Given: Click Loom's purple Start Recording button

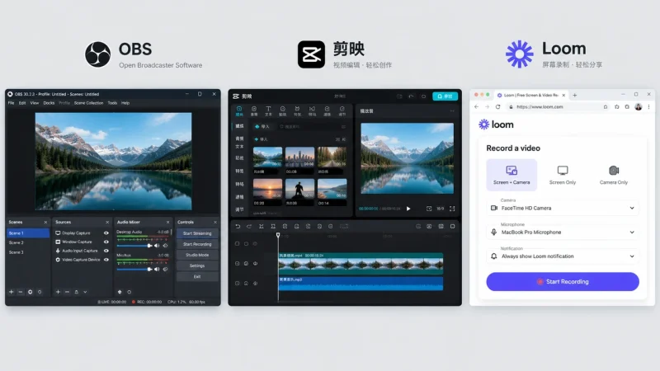Looking at the screenshot, I should pyautogui.click(x=563, y=281).
